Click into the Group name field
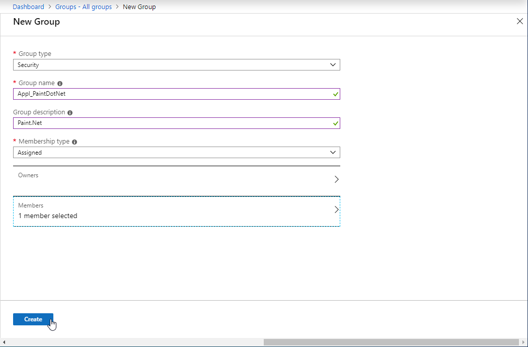 coord(171,94)
